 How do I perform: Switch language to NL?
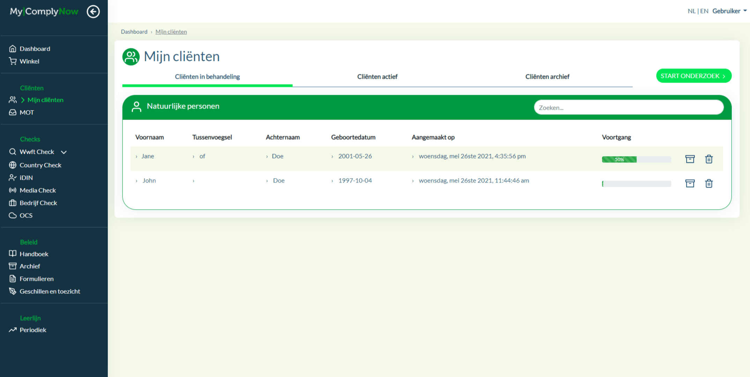coord(691,11)
